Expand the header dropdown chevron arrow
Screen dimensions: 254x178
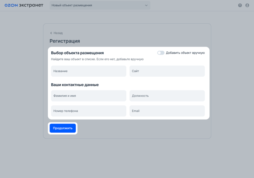pyautogui.click(x=146, y=5)
